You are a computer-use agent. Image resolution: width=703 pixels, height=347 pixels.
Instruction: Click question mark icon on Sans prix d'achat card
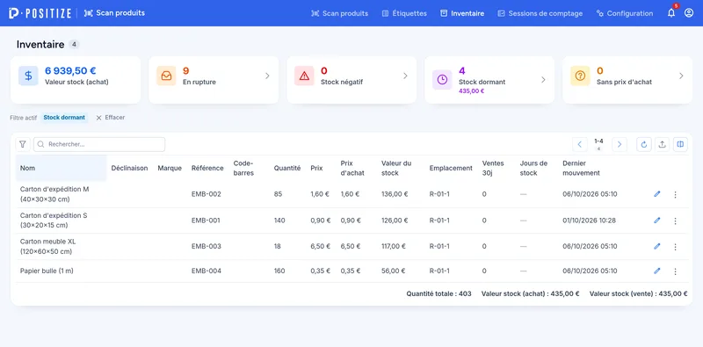(x=580, y=76)
